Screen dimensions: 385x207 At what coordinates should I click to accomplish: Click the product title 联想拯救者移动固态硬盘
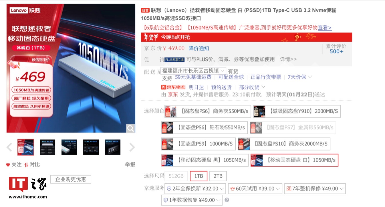pyautogui.click(x=239, y=14)
